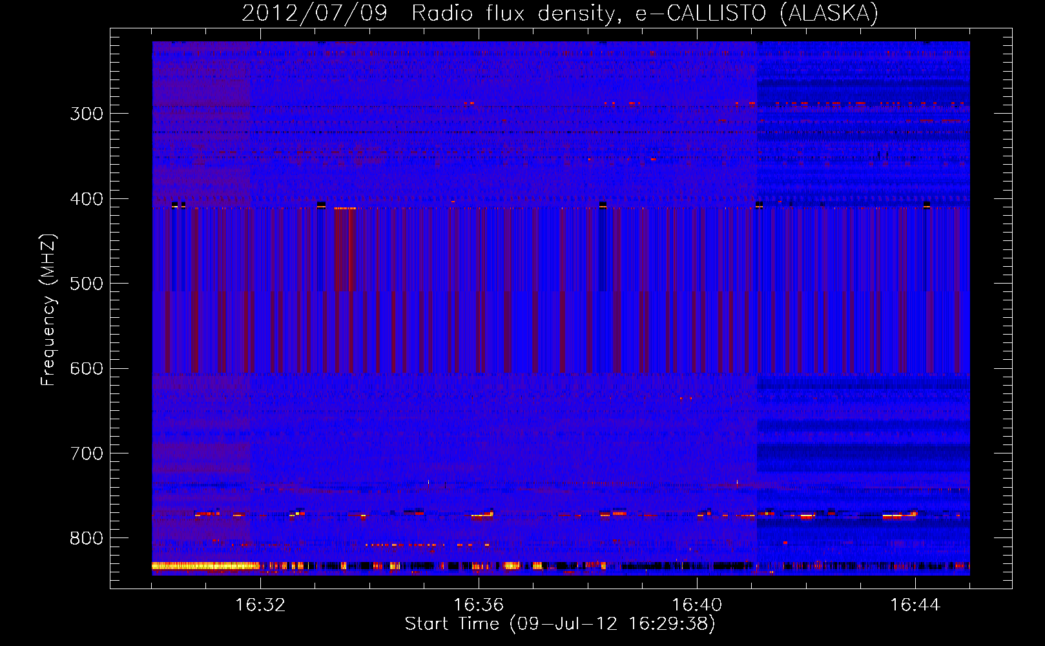The width and height of the screenshot is (1045, 646).
Task: Click the plot title '2012/07/09 Radio flux density'
Action: [x=560, y=13]
